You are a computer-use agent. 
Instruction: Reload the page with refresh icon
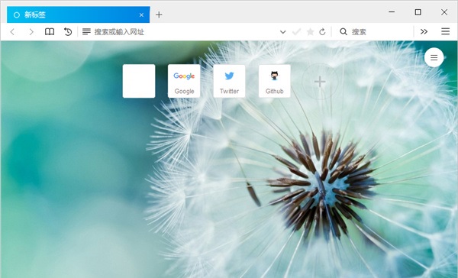322,31
